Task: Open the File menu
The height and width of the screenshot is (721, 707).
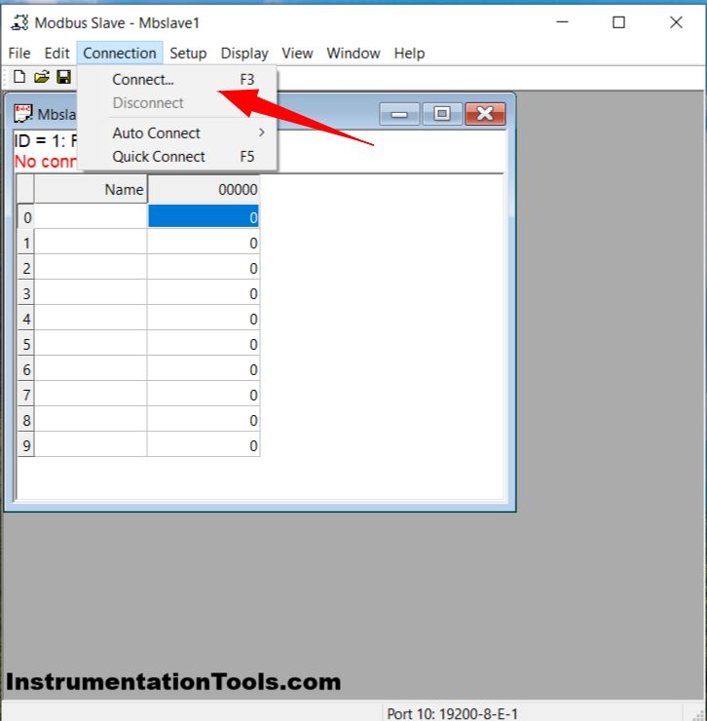Action: (19, 54)
